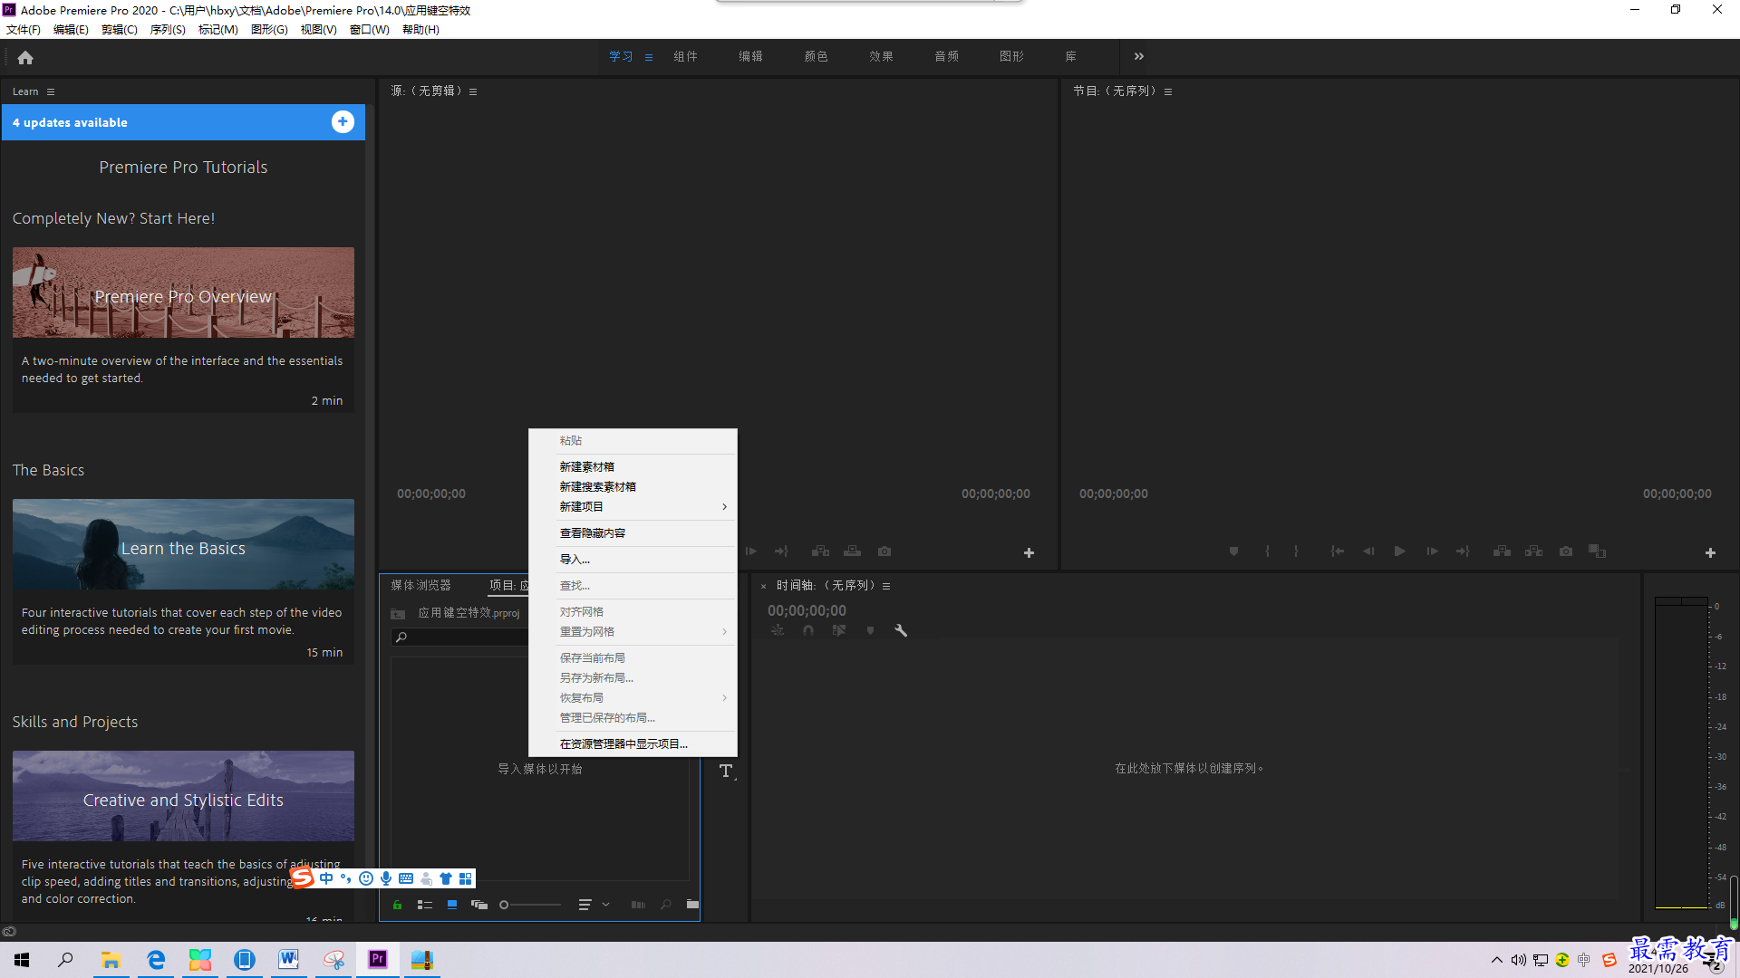This screenshot has height=978, width=1740.
Task: Switch project panel to freeform view
Action: click(479, 905)
